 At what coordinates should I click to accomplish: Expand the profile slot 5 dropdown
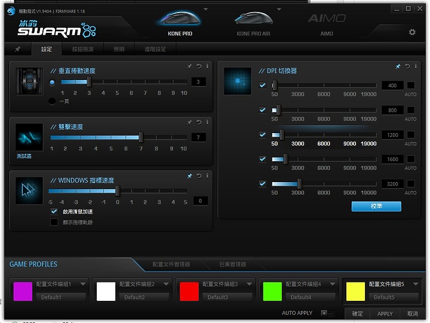[416, 284]
